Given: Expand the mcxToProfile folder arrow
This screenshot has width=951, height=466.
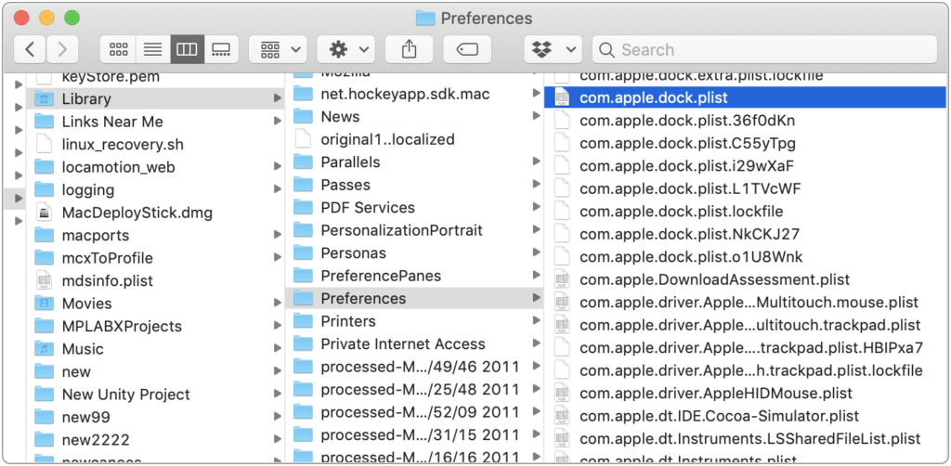Looking at the screenshot, I should point(277,257).
